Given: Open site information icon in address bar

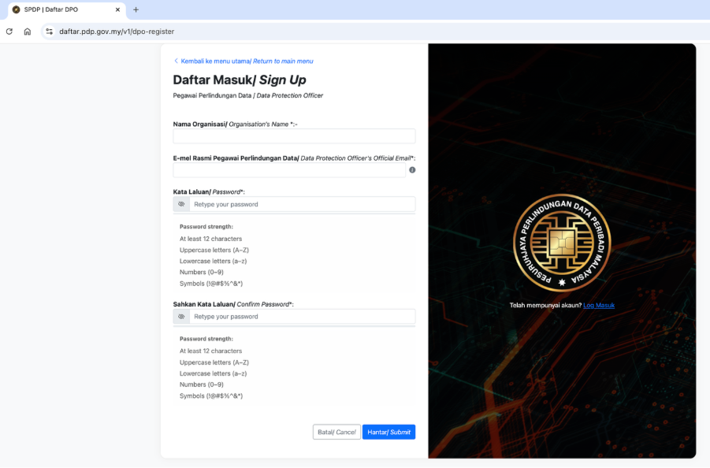Looking at the screenshot, I should (50, 32).
